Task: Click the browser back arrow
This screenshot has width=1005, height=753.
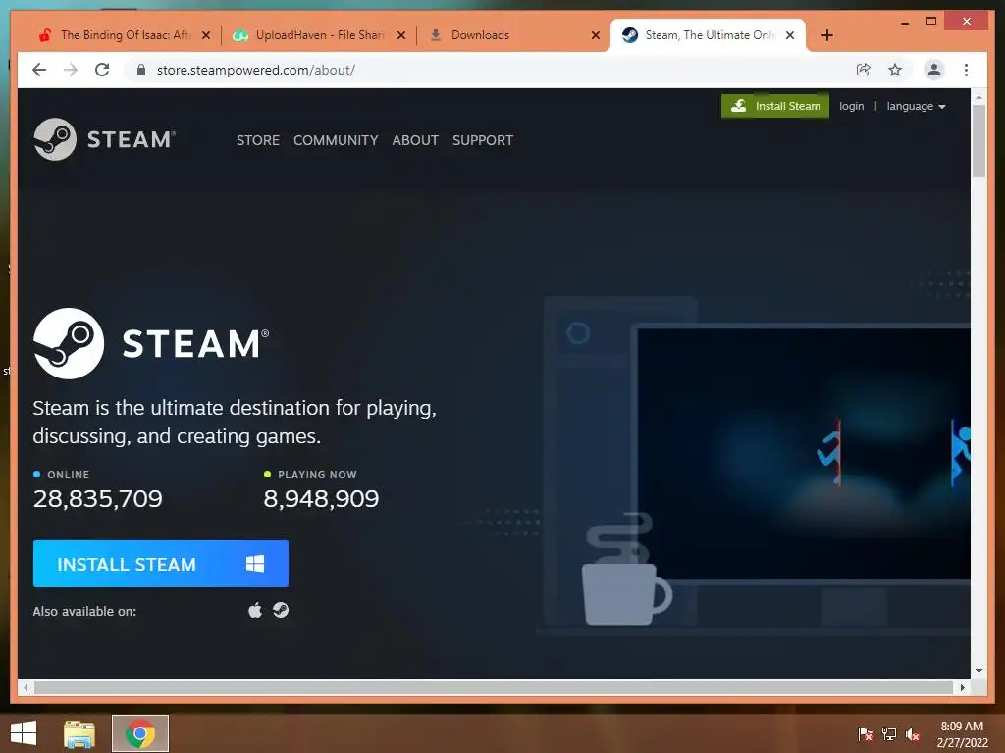Action: (x=39, y=70)
